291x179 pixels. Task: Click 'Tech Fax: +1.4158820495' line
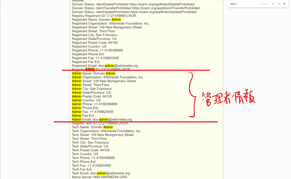tap(91, 165)
